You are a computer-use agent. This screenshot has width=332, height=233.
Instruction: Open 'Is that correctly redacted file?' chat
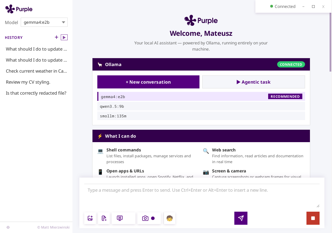click(36, 93)
